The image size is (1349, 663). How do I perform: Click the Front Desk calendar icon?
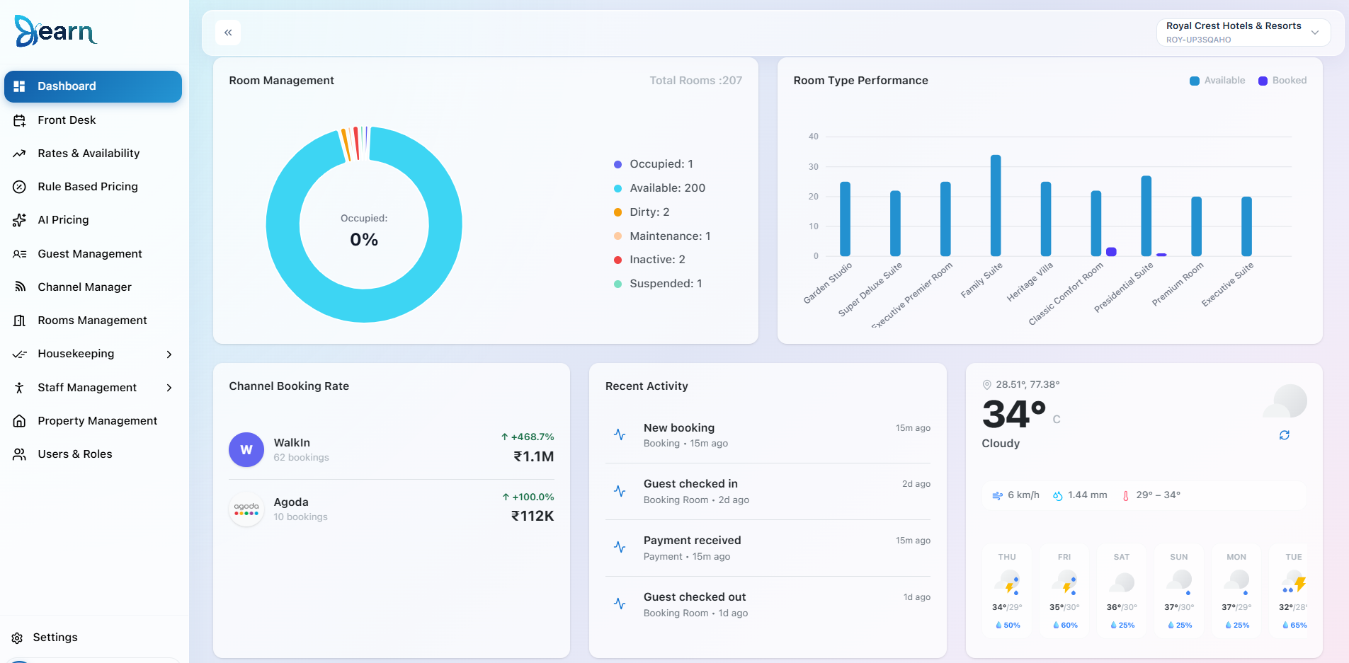[x=20, y=120]
